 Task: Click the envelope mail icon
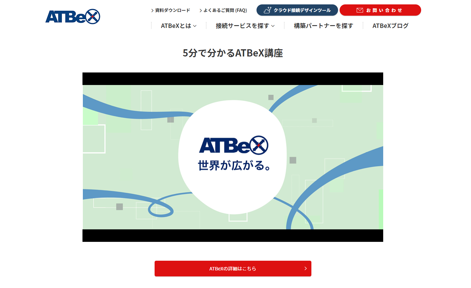[360, 10]
